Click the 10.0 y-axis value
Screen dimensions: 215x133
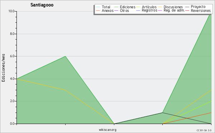[x=11, y=11]
